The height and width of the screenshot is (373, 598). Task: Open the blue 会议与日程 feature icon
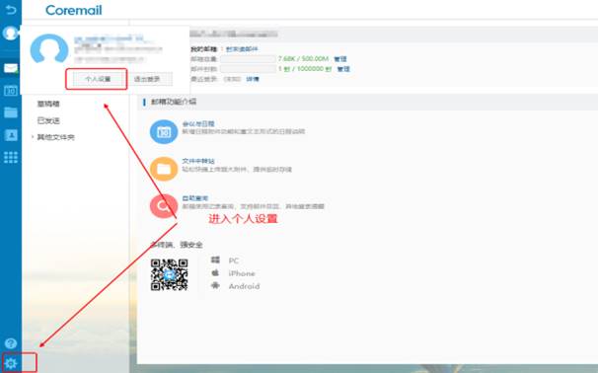click(x=164, y=132)
